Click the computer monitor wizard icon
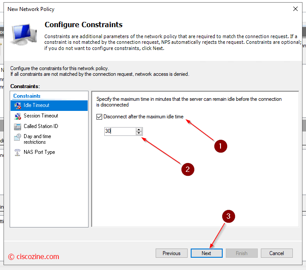The height and width of the screenshot is (270, 306). coord(24,35)
